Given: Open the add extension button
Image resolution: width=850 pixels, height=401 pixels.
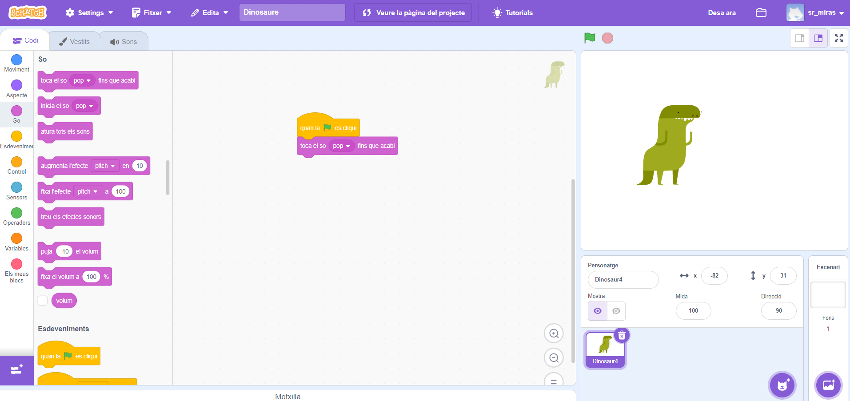Looking at the screenshot, I should pyautogui.click(x=16, y=370).
